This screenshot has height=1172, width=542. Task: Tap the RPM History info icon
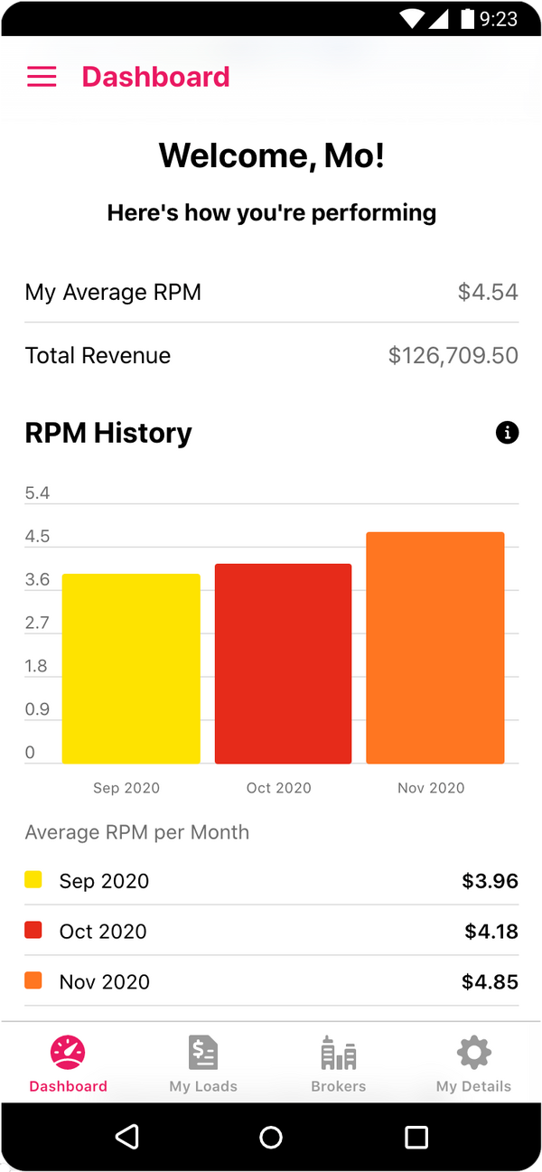[x=507, y=433]
